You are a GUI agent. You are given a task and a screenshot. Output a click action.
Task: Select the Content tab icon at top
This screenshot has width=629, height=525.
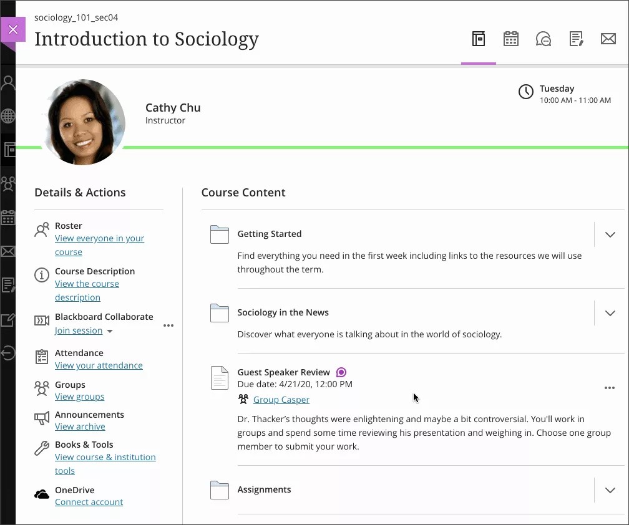[x=479, y=39]
